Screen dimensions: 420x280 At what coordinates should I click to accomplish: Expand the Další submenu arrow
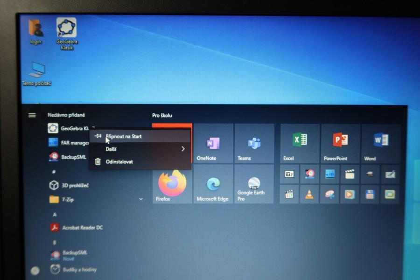[183, 149]
